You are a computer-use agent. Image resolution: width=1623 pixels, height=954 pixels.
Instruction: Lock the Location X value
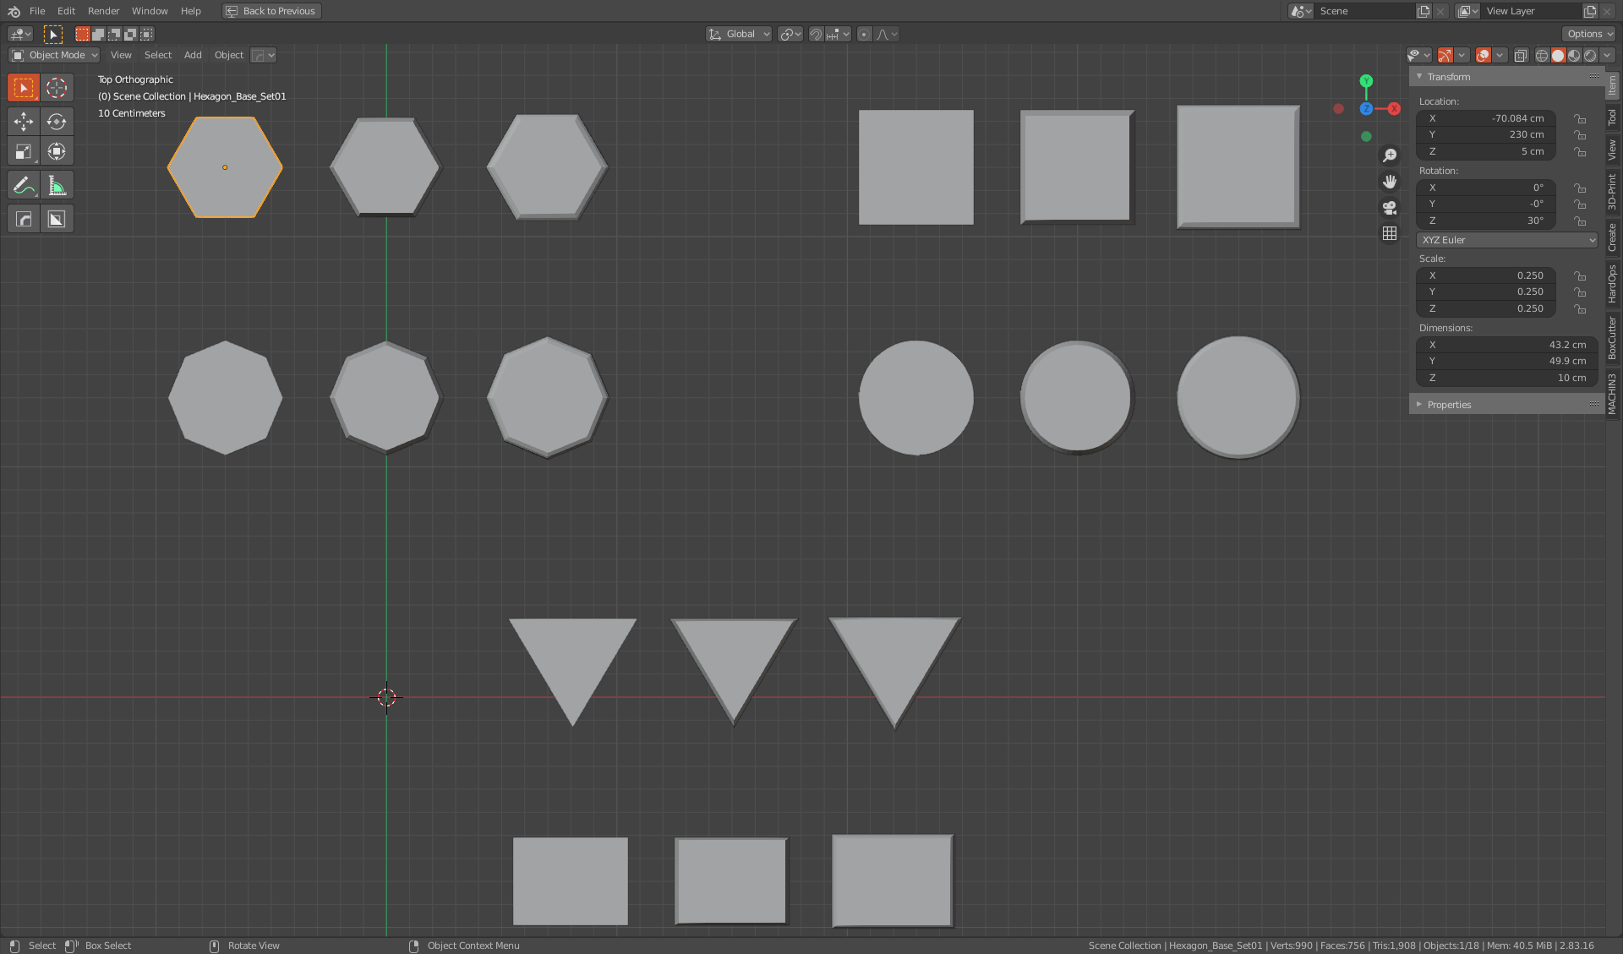[1581, 118]
